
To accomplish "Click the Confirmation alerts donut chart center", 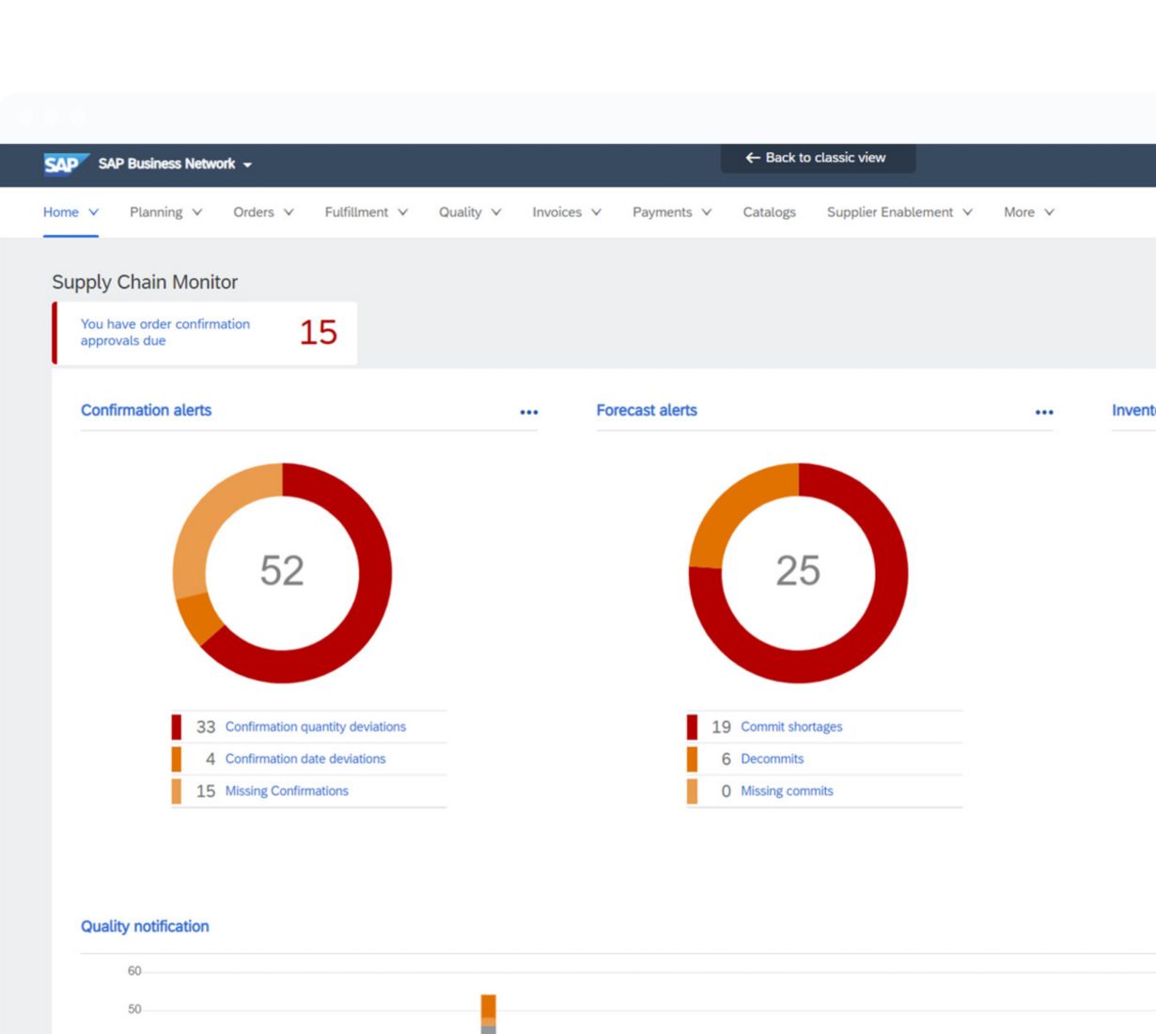I will [x=282, y=572].
